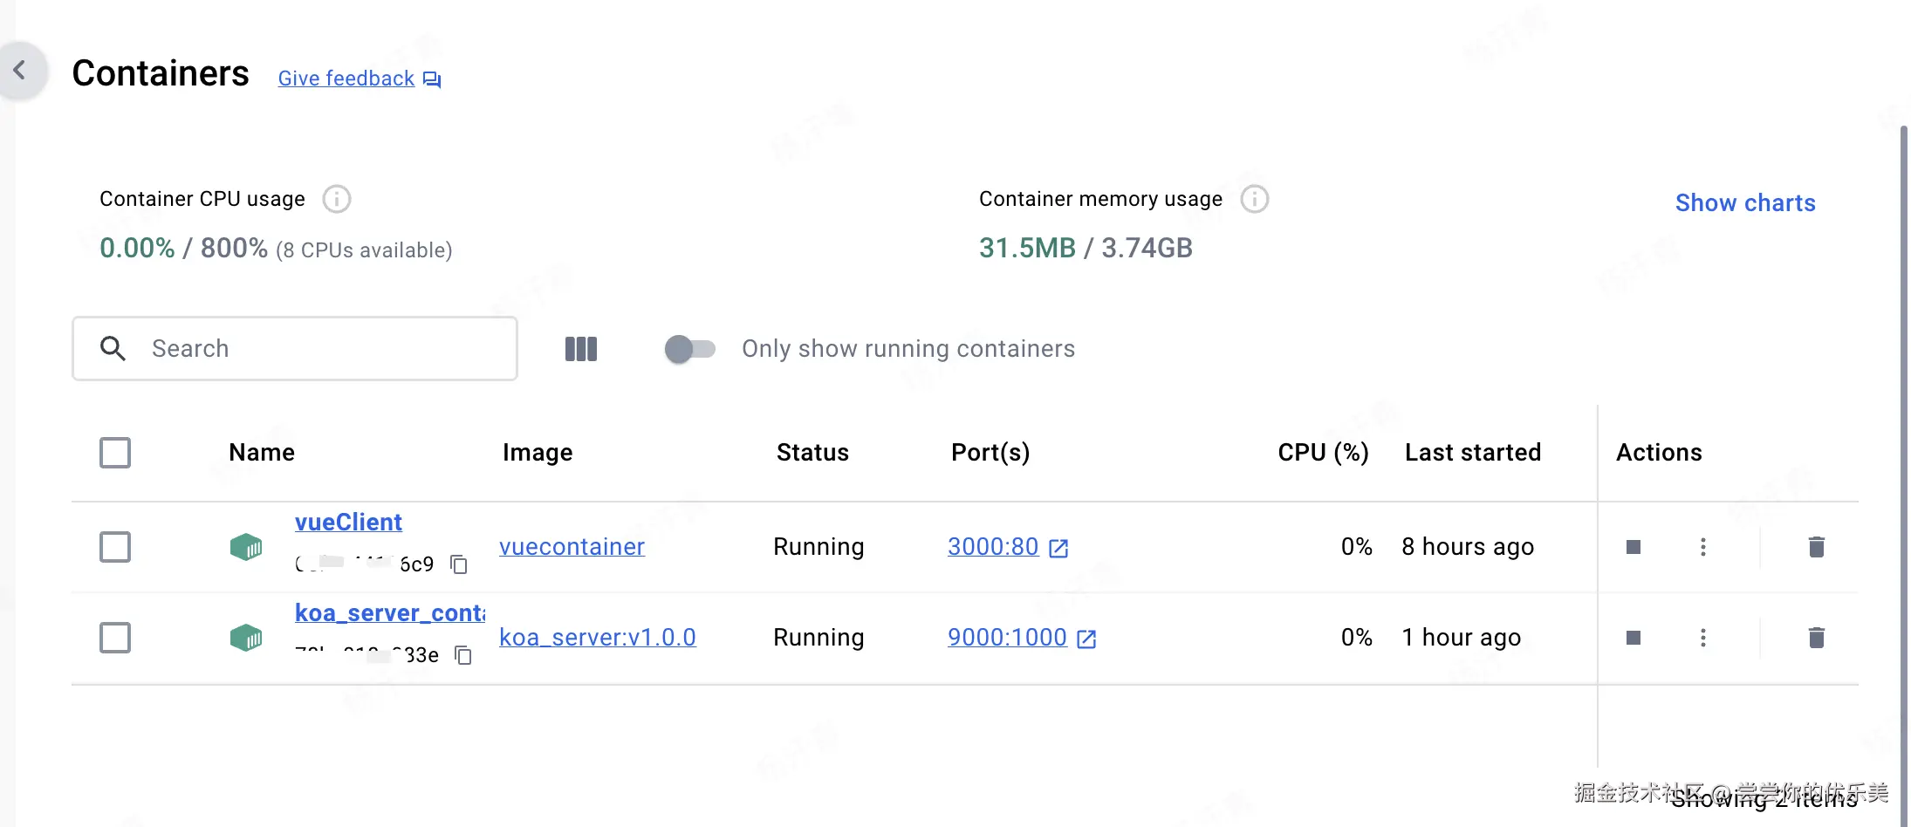Screen dimensions: 1911x827
Task: Click the Show charts link
Action: tap(1745, 203)
